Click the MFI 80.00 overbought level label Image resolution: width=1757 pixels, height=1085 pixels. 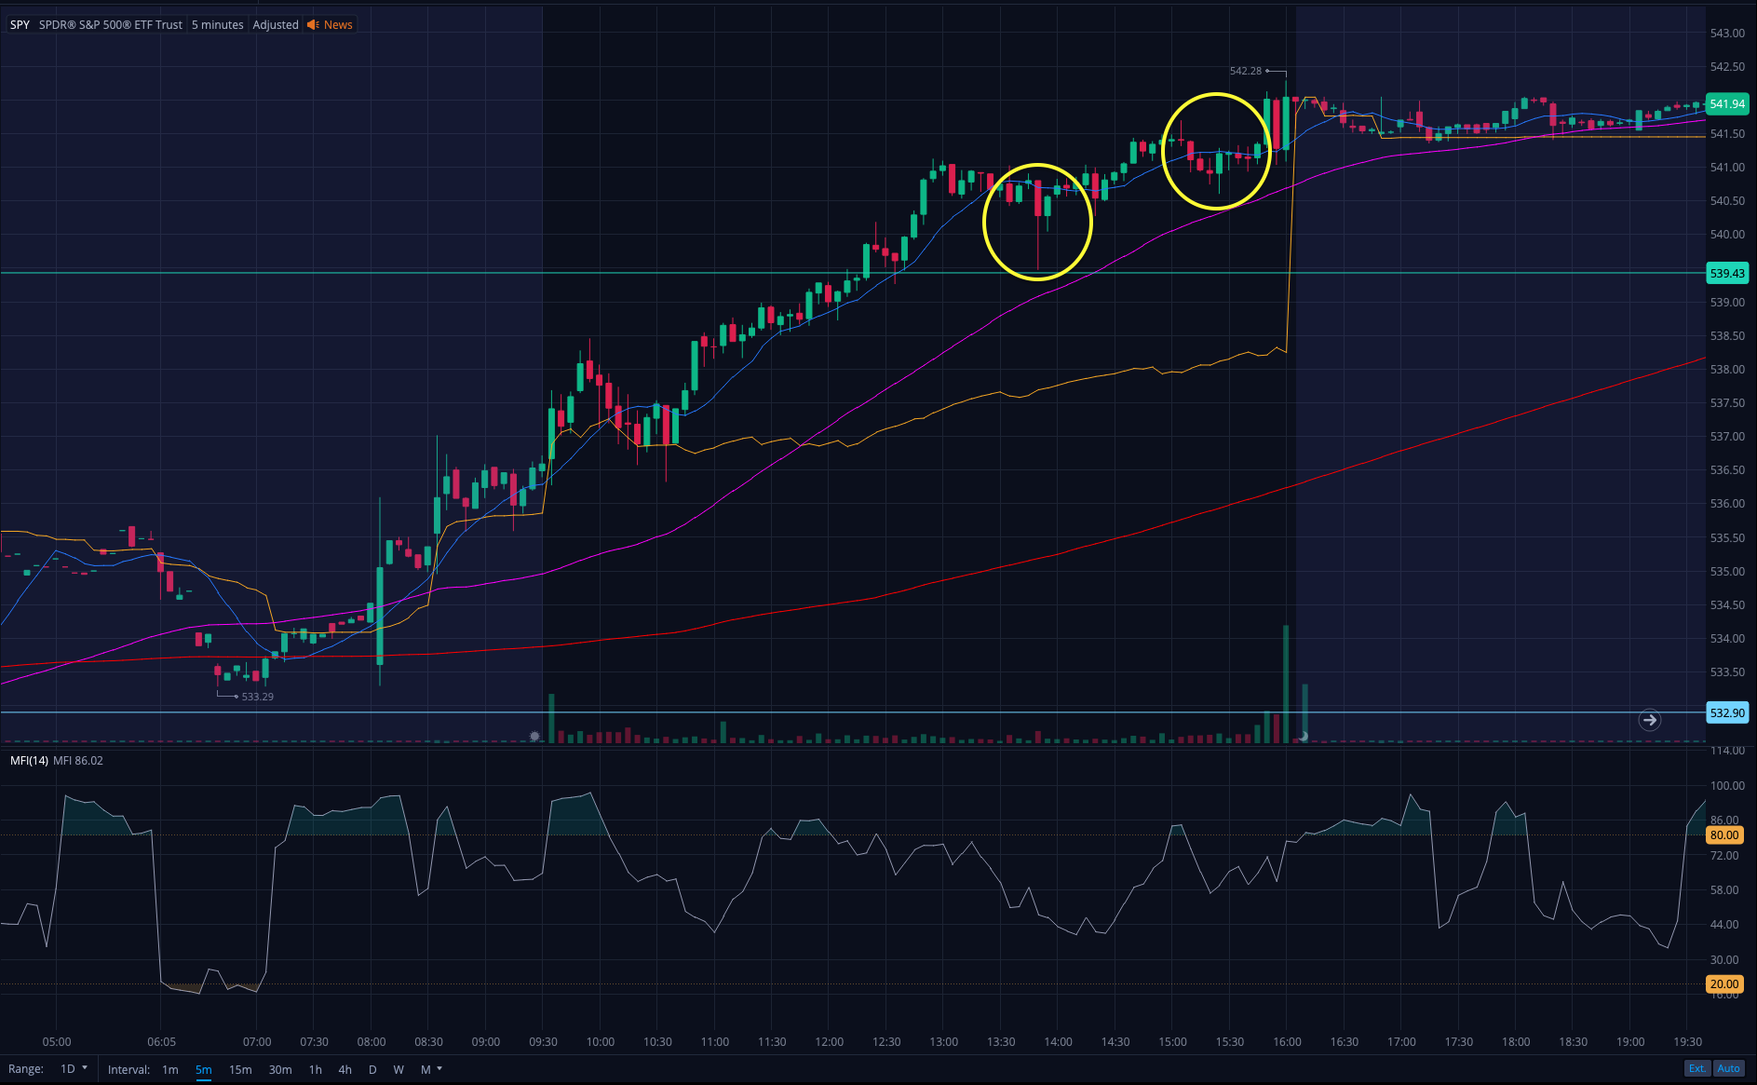(x=1723, y=835)
